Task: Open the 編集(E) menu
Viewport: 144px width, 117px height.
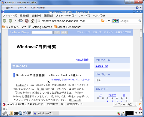Action: click(24, 16)
